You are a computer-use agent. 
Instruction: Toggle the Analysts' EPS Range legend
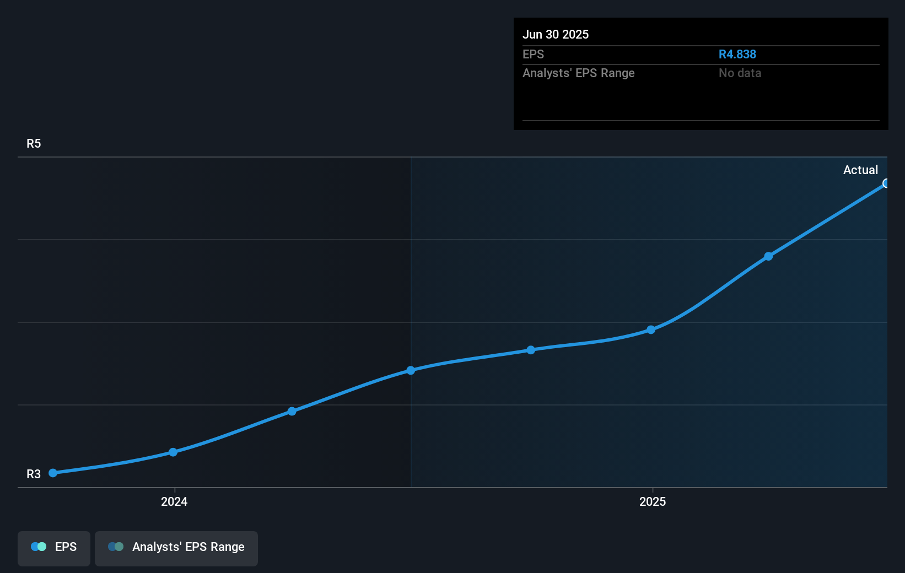coord(176,548)
